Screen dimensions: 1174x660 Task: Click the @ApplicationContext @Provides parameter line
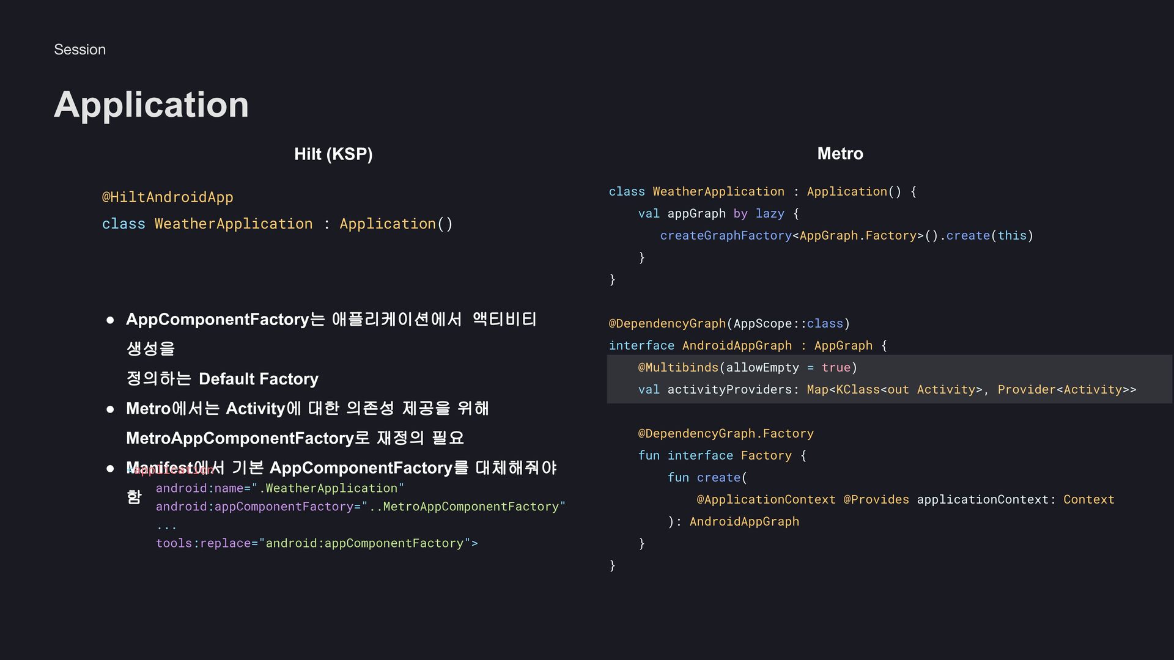(905, 500)
